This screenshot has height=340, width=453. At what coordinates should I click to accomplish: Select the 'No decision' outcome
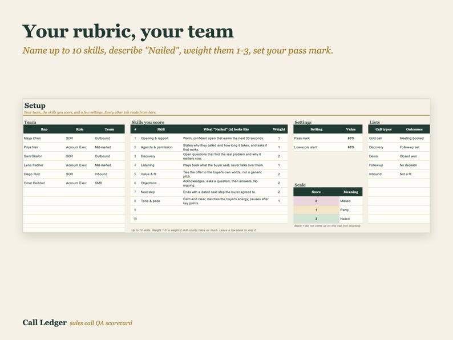(414, 165)
